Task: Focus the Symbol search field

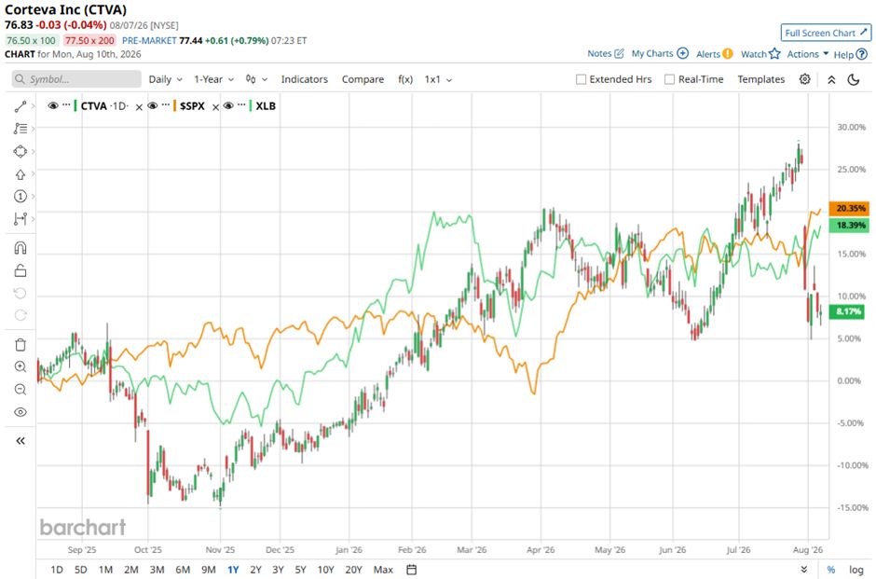Action: tap(76, 79)
